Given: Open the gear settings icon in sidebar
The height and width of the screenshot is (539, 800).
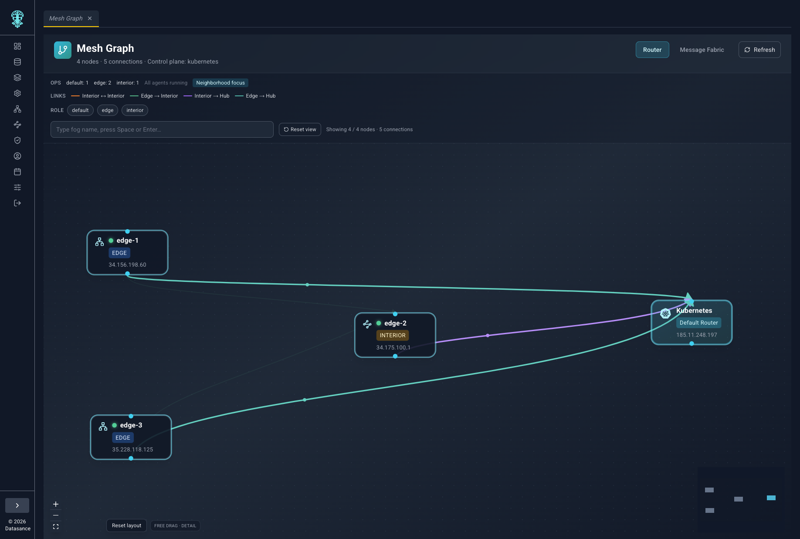Looking at the screenshot, I should [17, 93].
